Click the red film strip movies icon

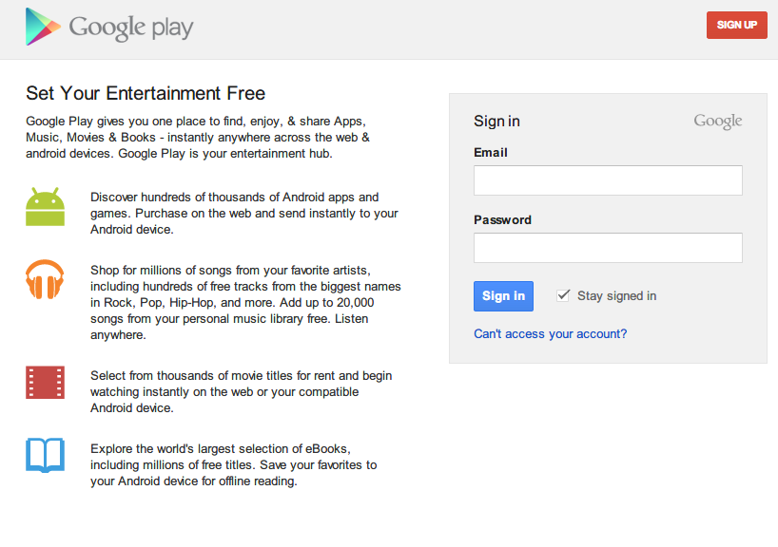[45, 383]
